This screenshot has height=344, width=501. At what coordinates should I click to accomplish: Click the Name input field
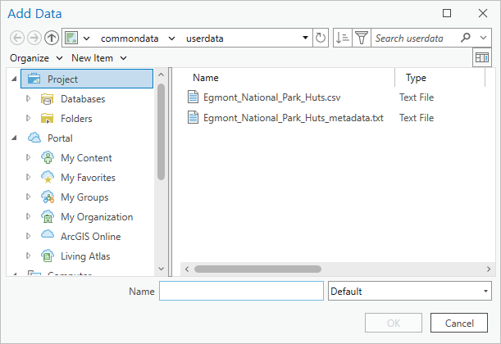click(241, 292)
